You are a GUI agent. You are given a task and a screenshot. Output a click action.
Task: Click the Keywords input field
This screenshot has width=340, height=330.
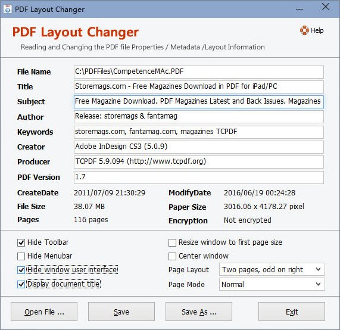pos(199,132)
